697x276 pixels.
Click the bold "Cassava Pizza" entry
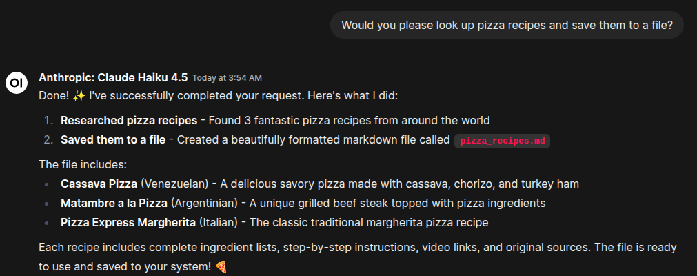click(x=99, y=184)
